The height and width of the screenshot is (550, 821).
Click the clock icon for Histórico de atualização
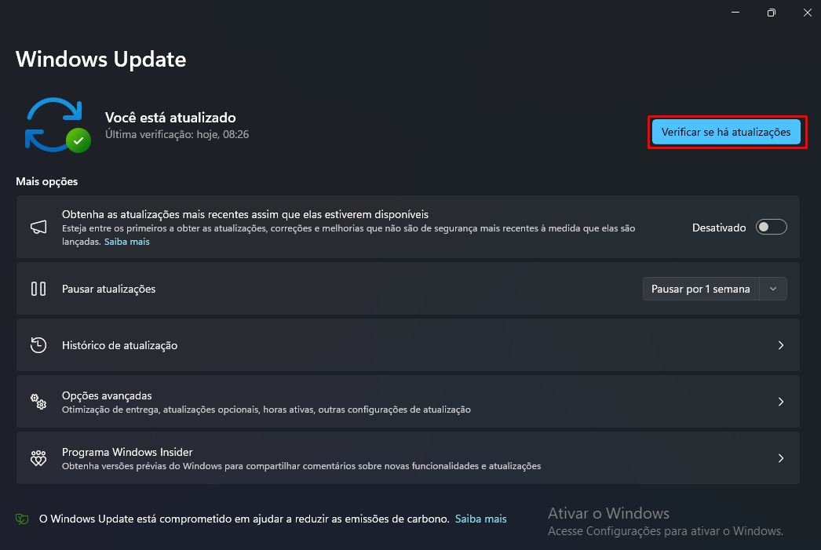coord(38,345)
